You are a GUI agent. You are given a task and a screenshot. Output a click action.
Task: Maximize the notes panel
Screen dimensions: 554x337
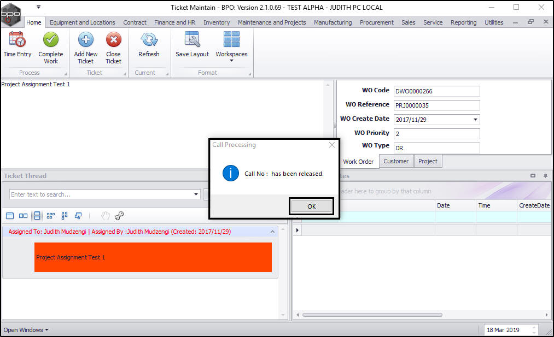tap(533, 176)
